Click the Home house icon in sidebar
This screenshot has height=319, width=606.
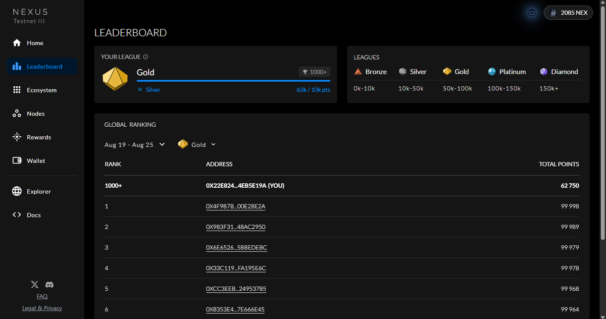17,43
